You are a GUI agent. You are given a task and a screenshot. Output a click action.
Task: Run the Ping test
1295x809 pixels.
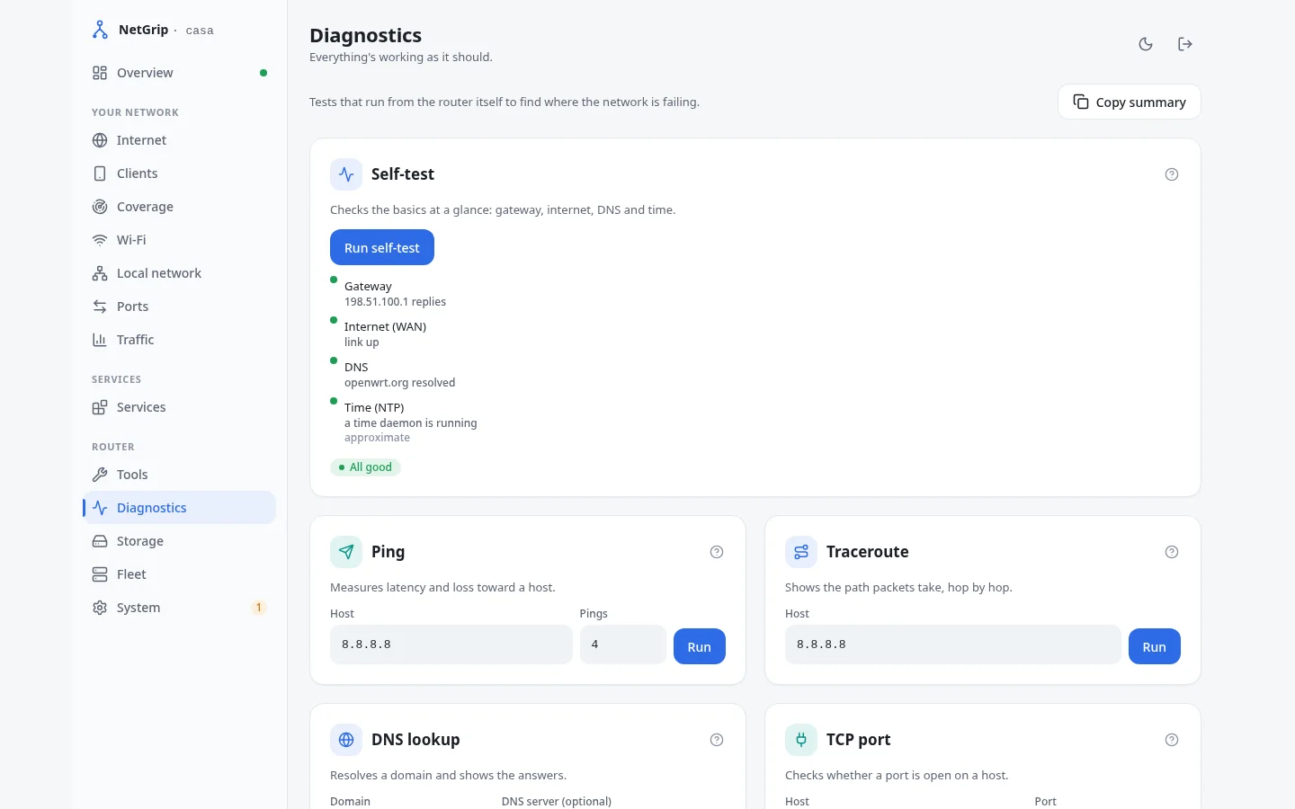tap(700, 646)
